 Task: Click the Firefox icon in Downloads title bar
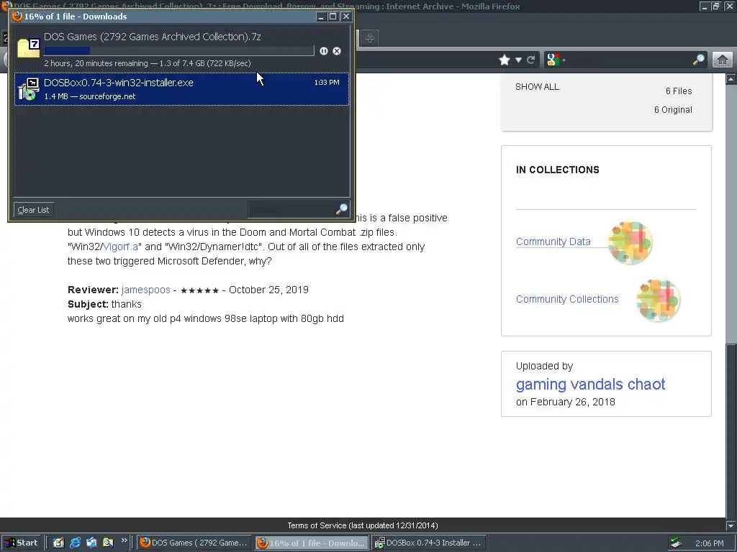point(17,17)
